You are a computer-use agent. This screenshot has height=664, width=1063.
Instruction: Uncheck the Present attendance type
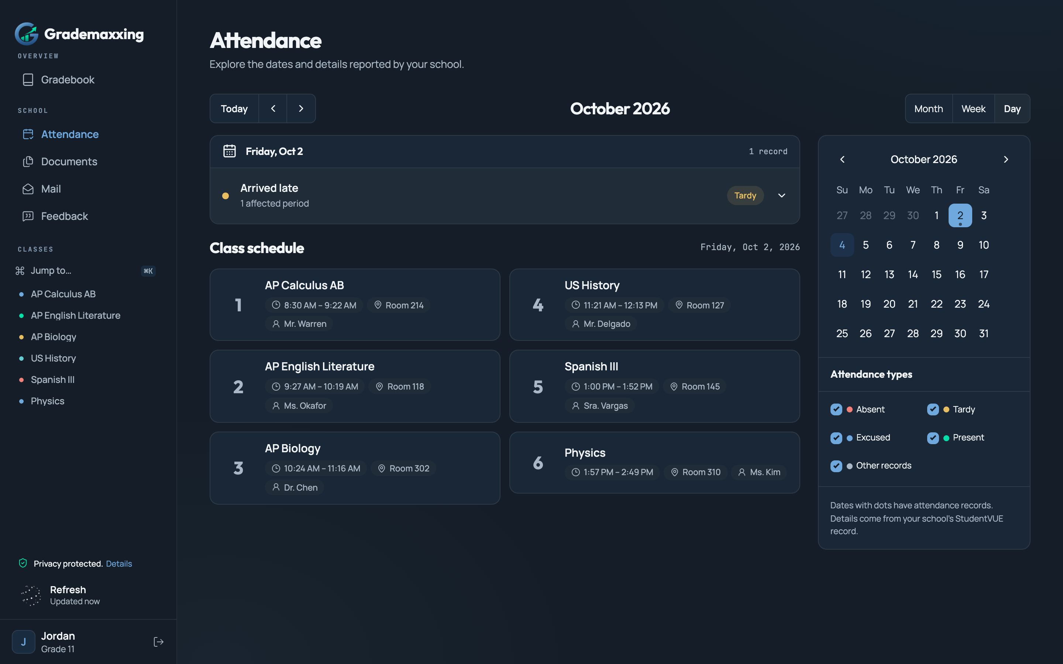coord(933,438)
